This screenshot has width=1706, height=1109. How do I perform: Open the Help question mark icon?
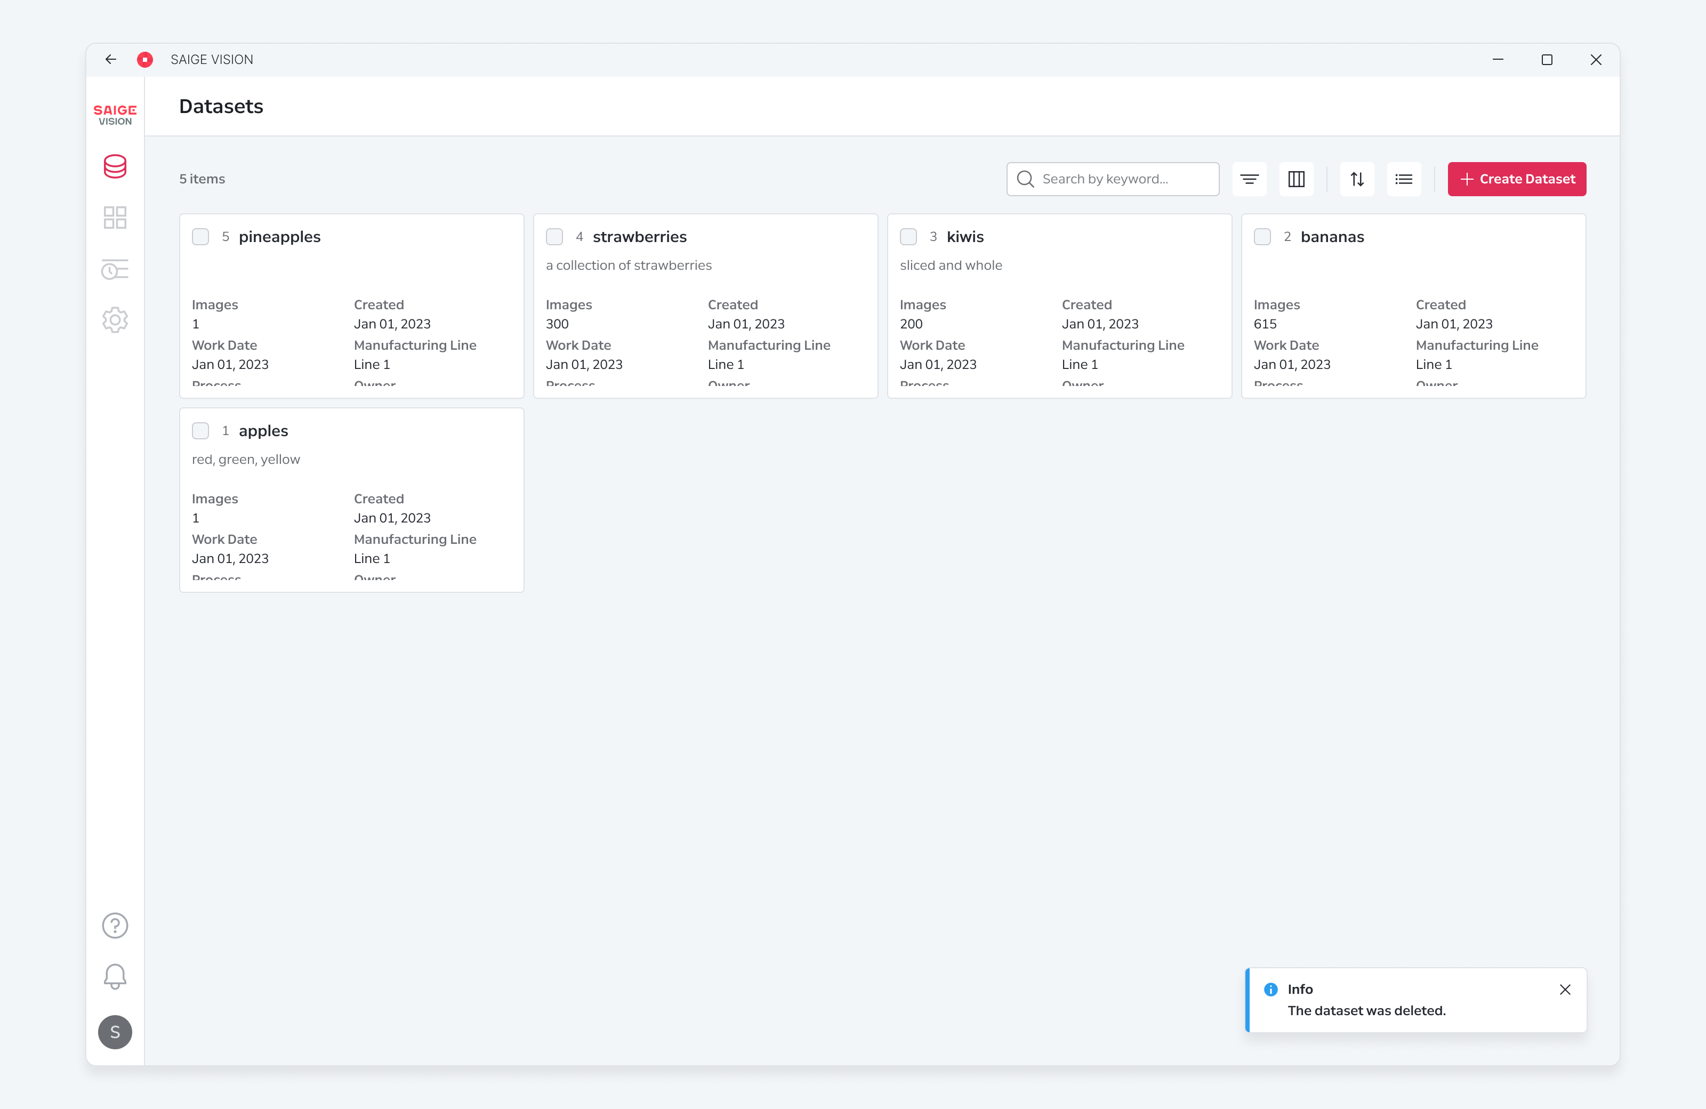[115, 926]
